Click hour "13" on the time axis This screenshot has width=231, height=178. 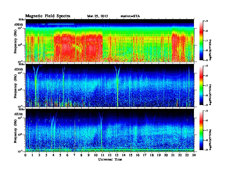pyautogui.click(x=117, y=155)
